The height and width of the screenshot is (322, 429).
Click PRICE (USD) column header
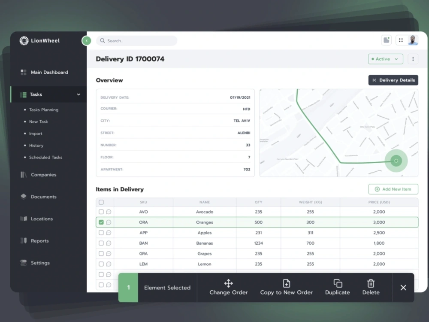click(379, 202)
